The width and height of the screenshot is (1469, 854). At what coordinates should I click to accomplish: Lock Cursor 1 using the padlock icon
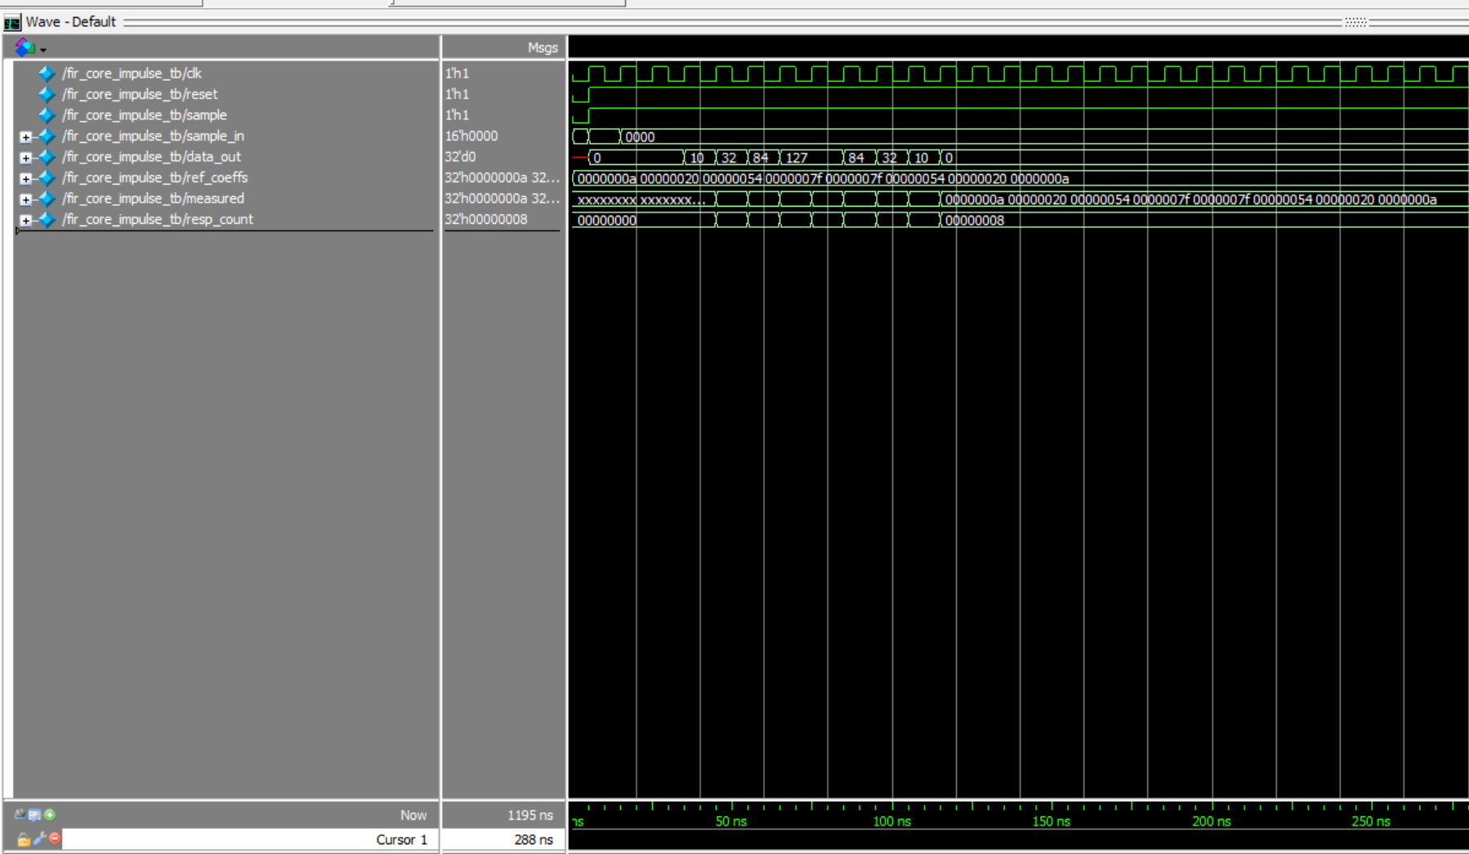pyautogui.click(x=24, y=838)
